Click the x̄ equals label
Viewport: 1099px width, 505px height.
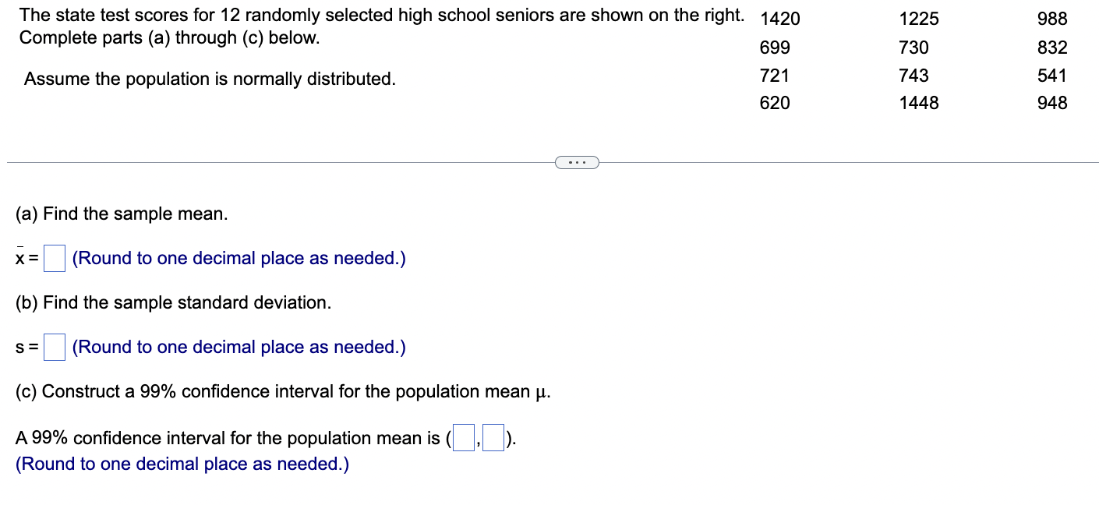(x=24, y=257)
